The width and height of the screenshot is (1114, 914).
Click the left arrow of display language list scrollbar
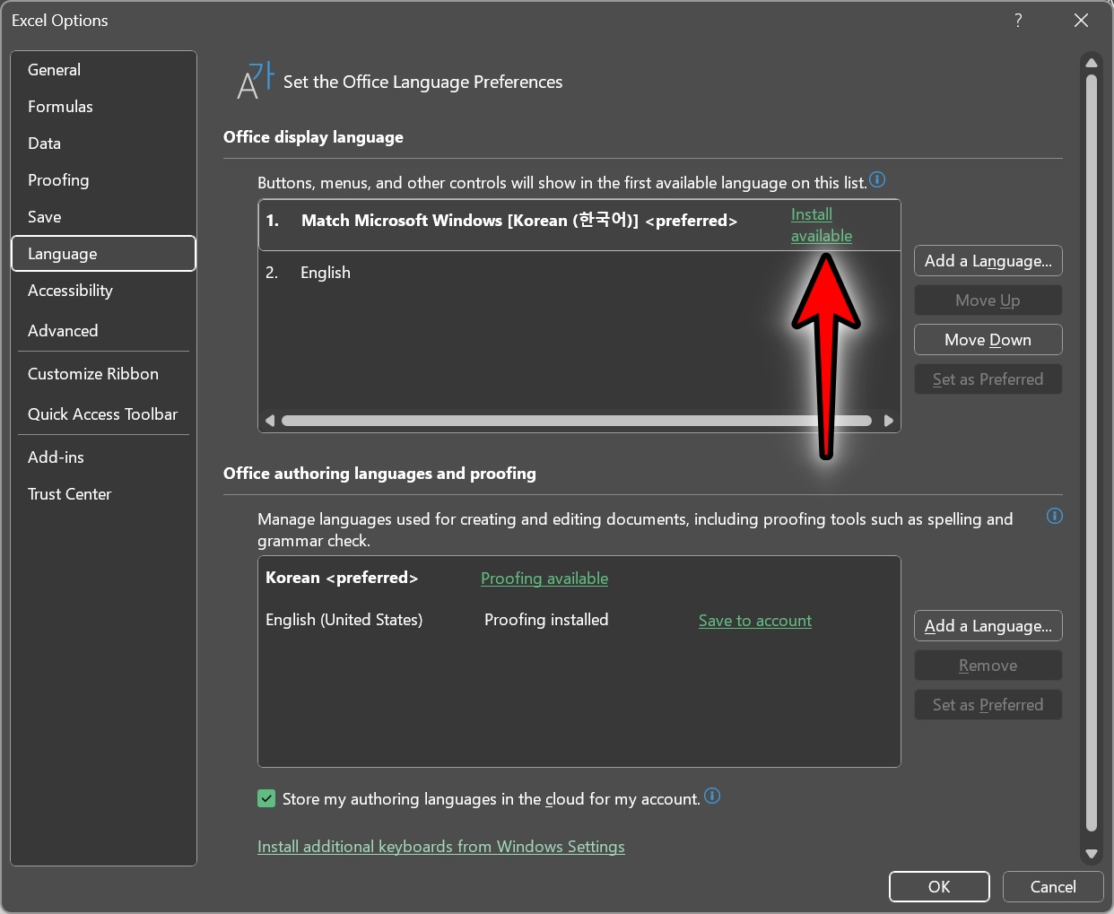click(x=269, y=421)
